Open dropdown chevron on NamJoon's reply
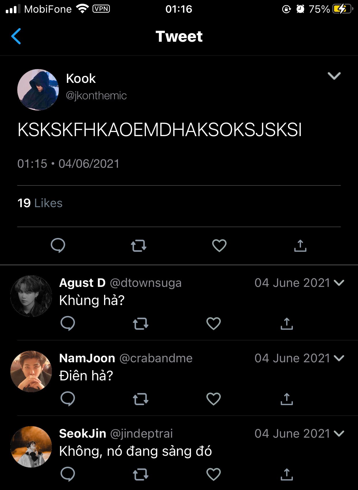 339,358
